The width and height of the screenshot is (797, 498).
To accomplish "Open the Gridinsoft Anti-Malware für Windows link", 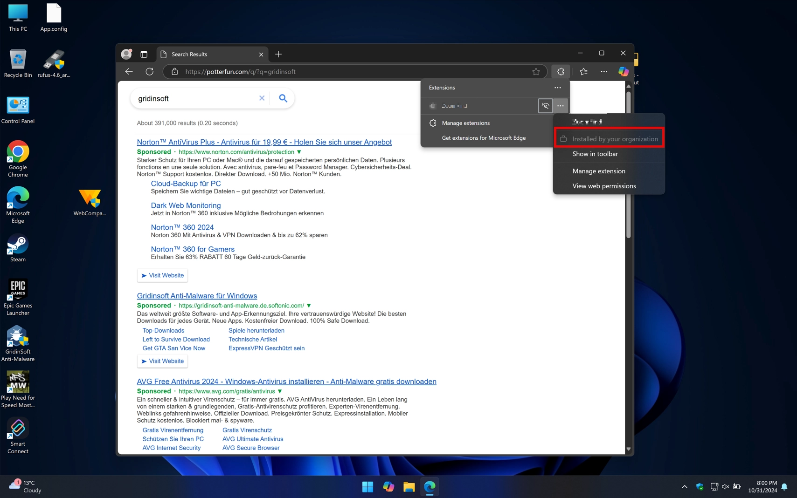I will click(196, 295).
